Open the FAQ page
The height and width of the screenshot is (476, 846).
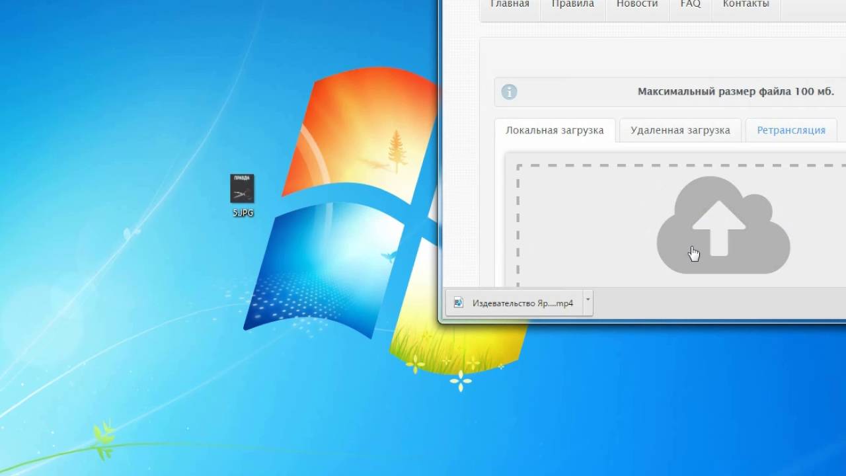[690, 5]
